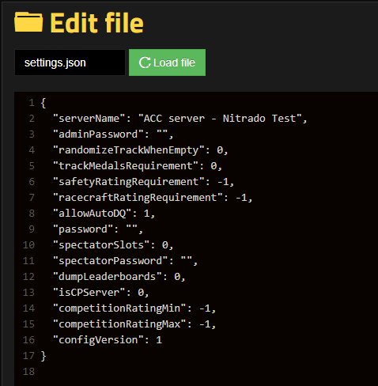This screenshot has height=386, width=378.
Task: Click the refresh icon in Load file button
Action: [x=145, y=62]
